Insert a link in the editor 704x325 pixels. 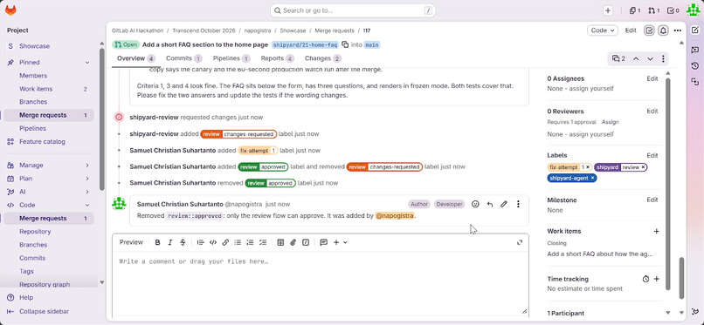point(225,242)
